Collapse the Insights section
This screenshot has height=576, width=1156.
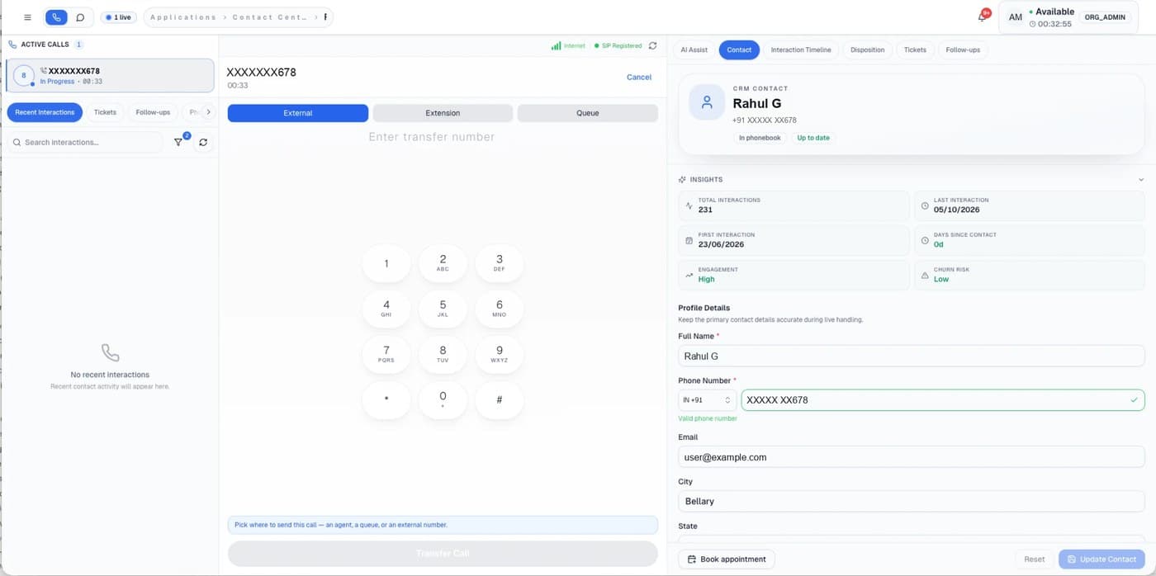1141,179
